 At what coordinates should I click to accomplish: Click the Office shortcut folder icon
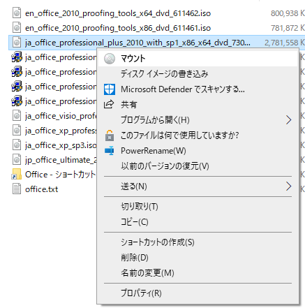pyautogui.click(x=17, y=174)
